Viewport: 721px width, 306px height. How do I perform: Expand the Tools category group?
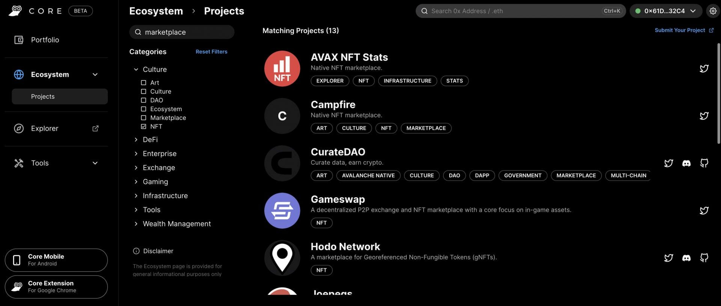click(136, 210)
